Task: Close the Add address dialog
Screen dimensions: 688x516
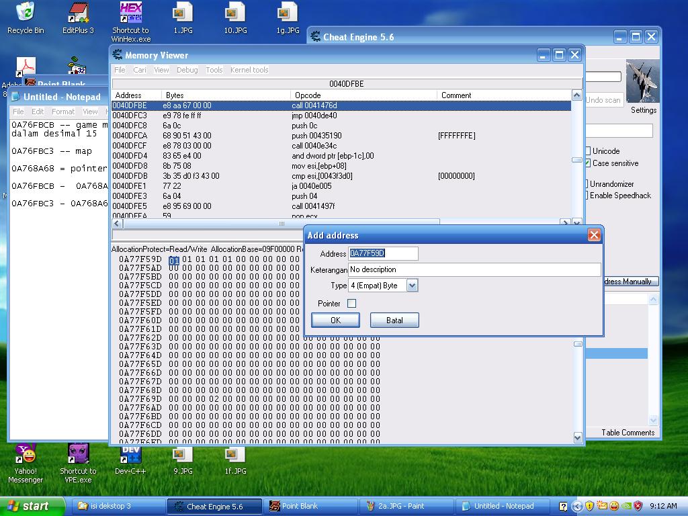Action: pos(594,235)
